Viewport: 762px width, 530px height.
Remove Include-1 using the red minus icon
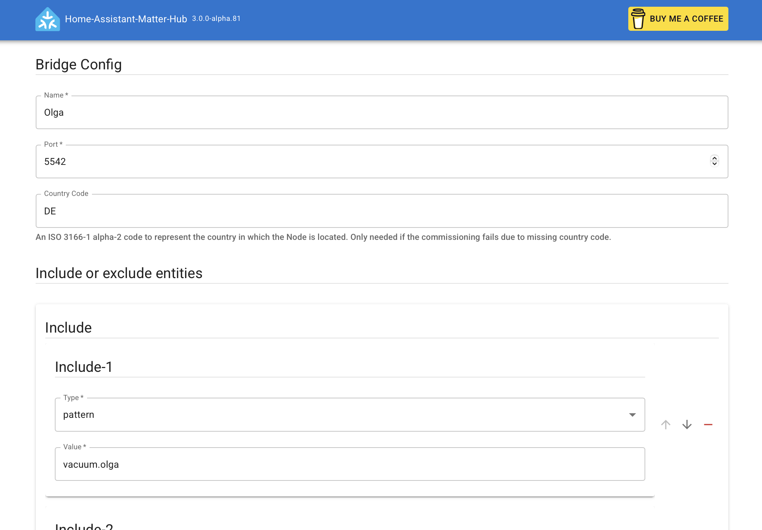pyautogui.click(x=708, y=425)
